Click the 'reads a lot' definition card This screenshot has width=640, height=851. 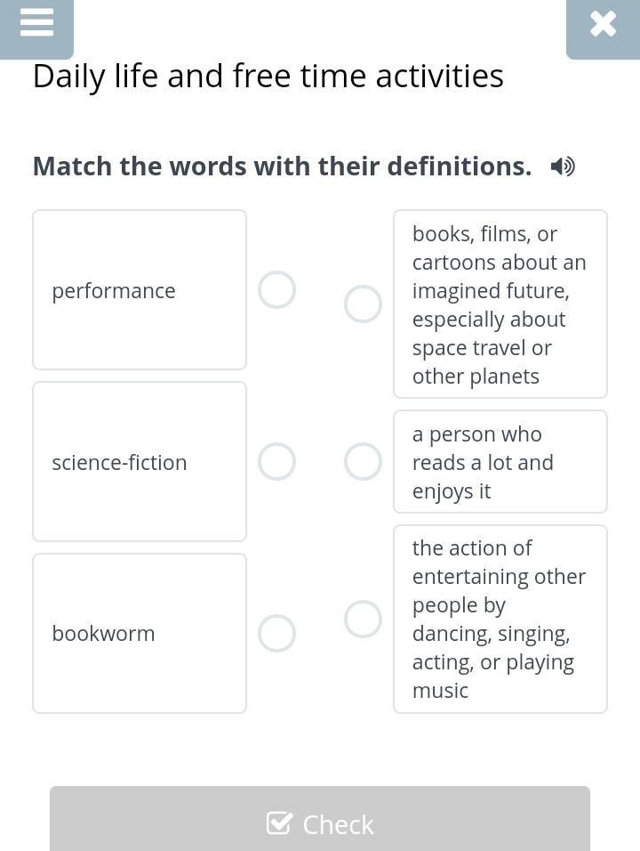(500, 462)
